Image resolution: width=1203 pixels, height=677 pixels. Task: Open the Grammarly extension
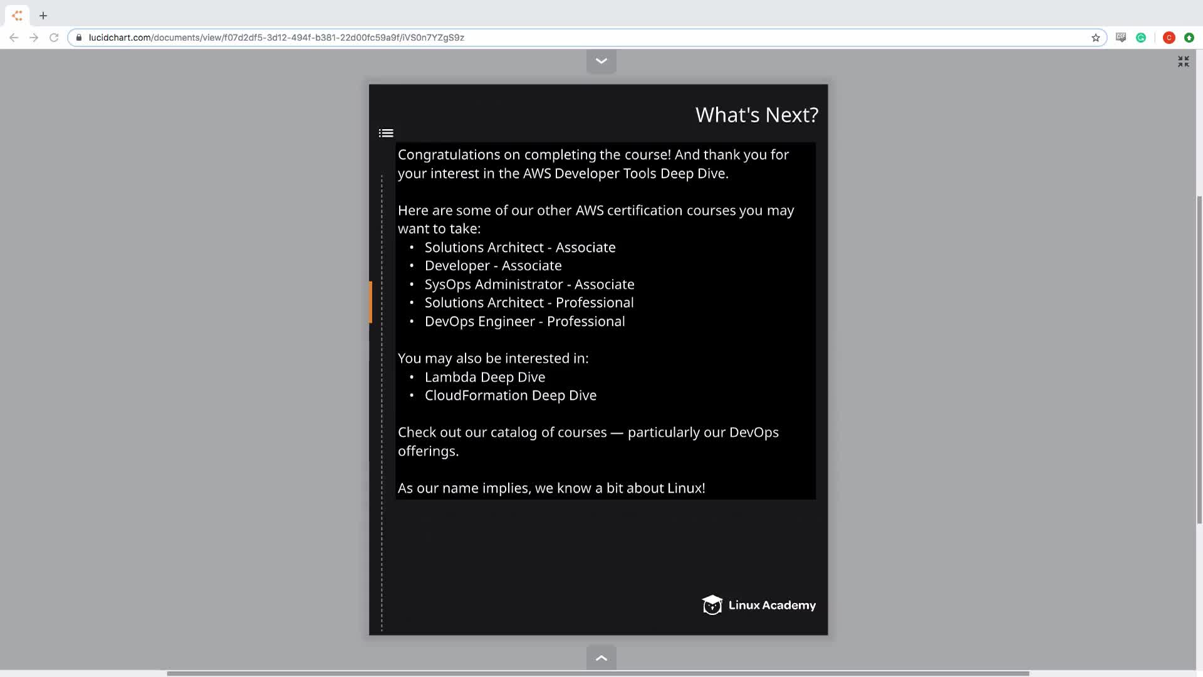1141,38
